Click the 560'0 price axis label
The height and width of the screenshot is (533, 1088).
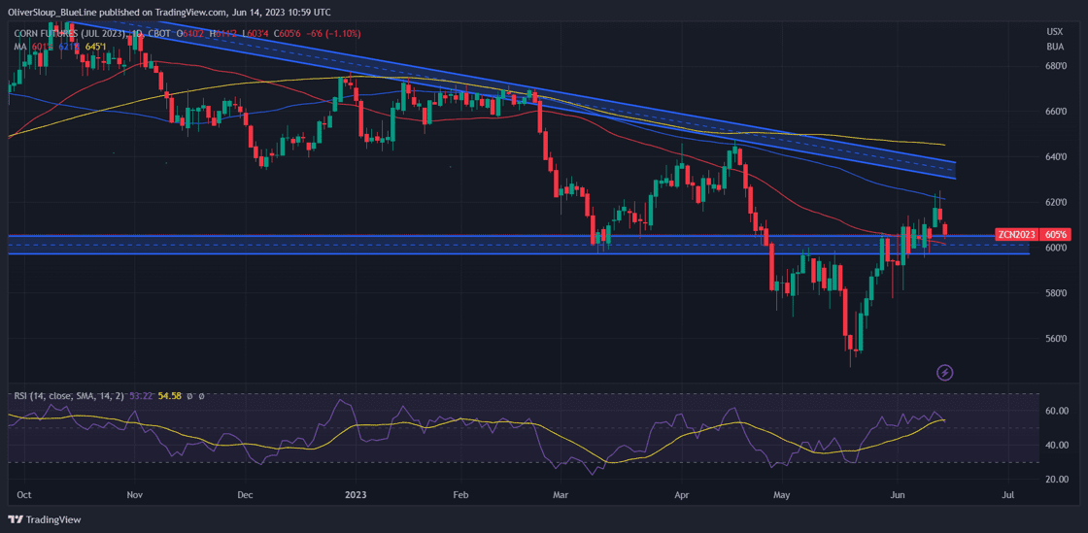point(1055,338)
